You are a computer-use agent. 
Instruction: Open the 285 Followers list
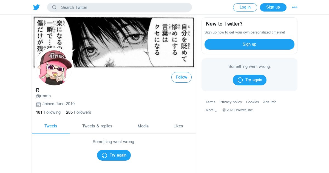point(78,112)
